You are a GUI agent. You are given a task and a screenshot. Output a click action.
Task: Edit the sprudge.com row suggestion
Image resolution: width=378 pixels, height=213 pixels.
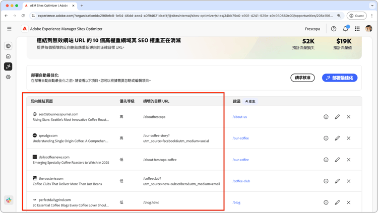point(337,138)
